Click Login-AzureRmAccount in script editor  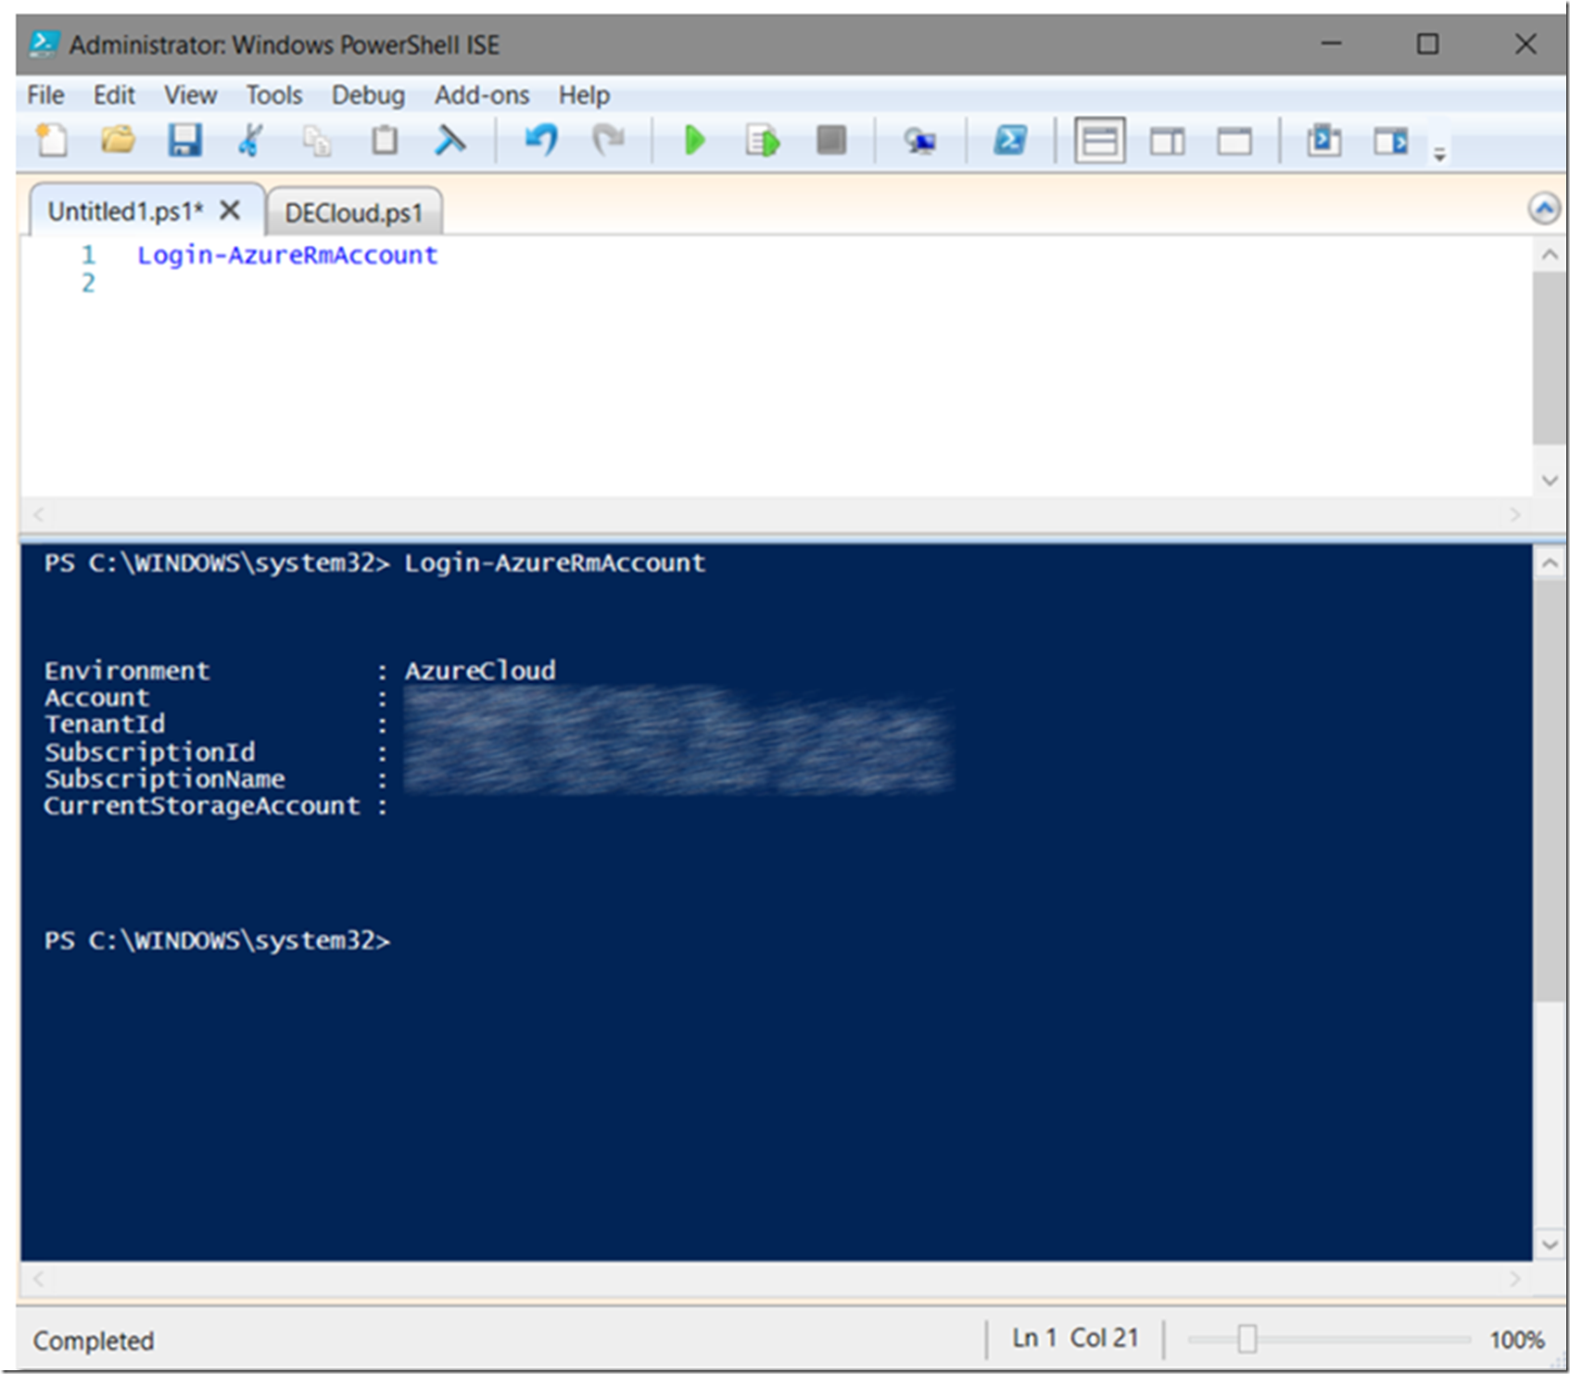coord(287,255)
